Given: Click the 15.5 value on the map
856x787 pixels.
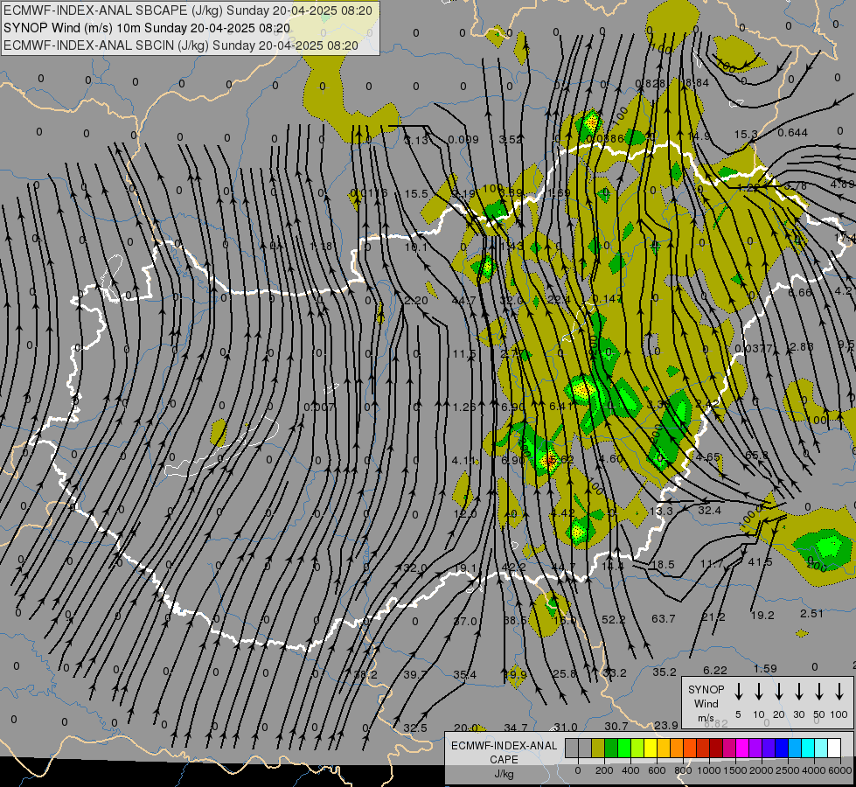Looking at the screenshot, I should pyautogui.click(x=416, y=193).
